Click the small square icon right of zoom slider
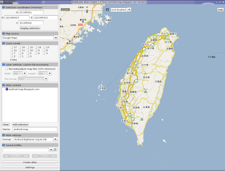This screenshot has width=225, height=171. (107, 10)
